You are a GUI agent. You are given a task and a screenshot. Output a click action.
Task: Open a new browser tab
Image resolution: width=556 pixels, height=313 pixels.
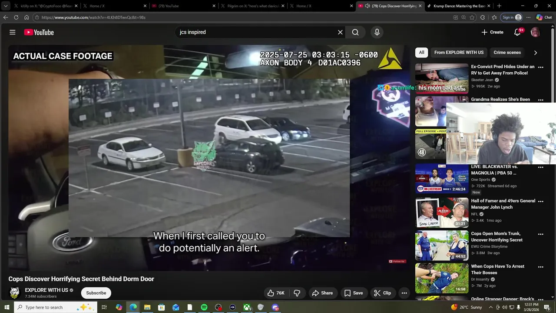[499, 6]
